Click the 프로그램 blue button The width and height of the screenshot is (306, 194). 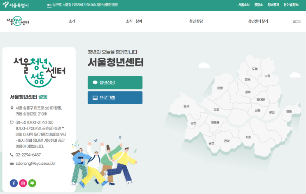pyautogui.click(x=115, y=98)
